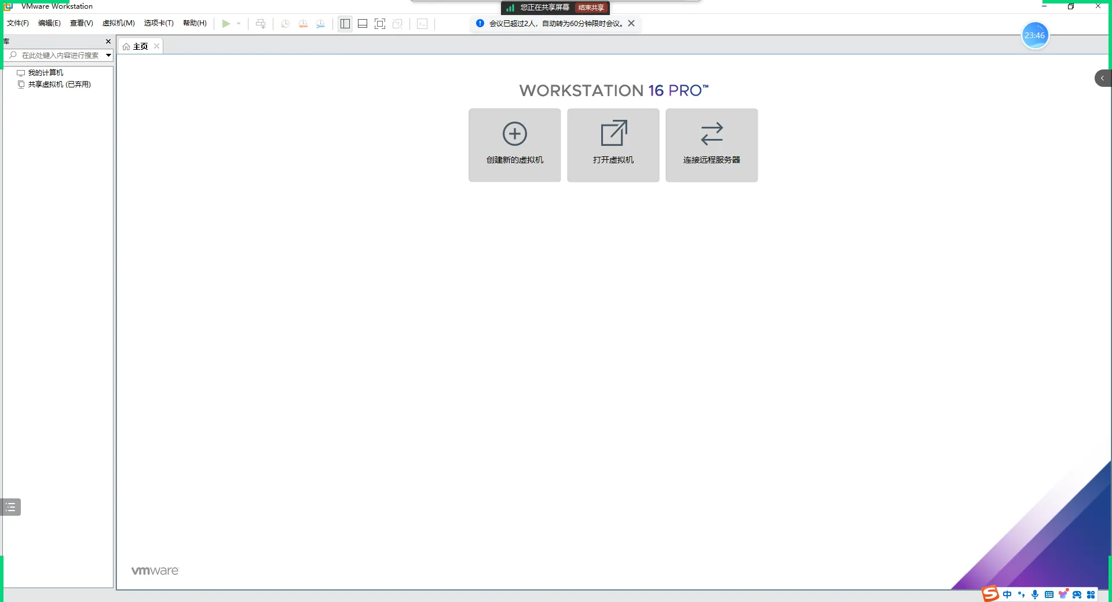Click the VMware Workstation title bar icon

coord(8,6)
